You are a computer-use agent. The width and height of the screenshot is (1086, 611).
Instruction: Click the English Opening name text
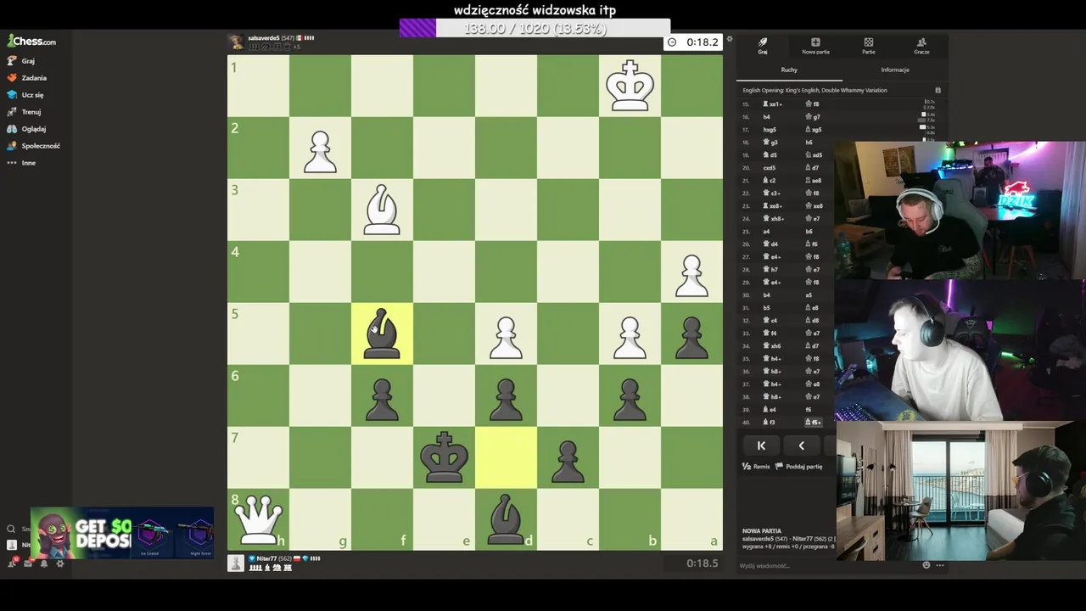pos(814,90)
